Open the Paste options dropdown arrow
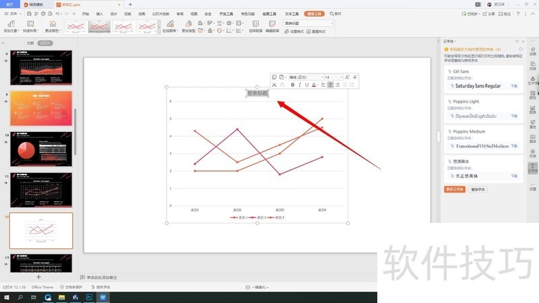Image resolution: width=539 pixels, height=303 pixels. [286, 77]
